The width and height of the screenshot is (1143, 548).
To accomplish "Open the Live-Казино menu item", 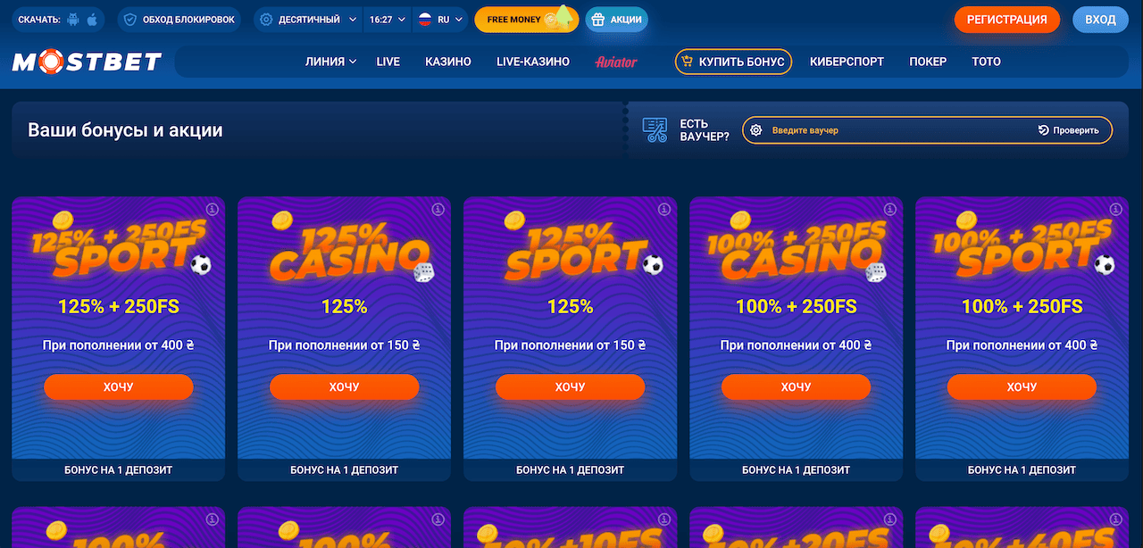I will tap(533, 62).
